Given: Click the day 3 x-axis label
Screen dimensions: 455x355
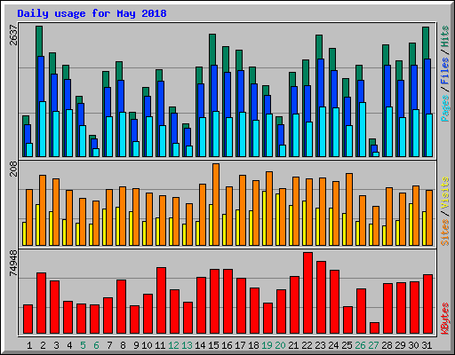Looking at the screenshot, I should click(x=56, y=345).
